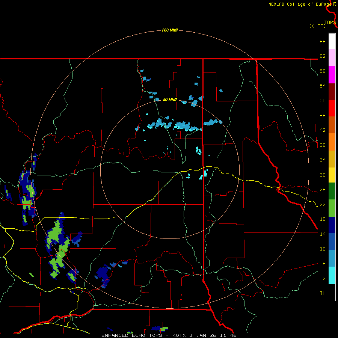Click the legend value "14"
Image resolution: width=338 pixels, height=338 pixels.
point(323,234)
